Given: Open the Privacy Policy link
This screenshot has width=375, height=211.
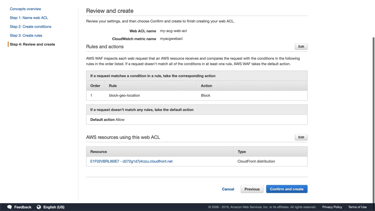Looking at the screenshot, I should tap(332, 207).
